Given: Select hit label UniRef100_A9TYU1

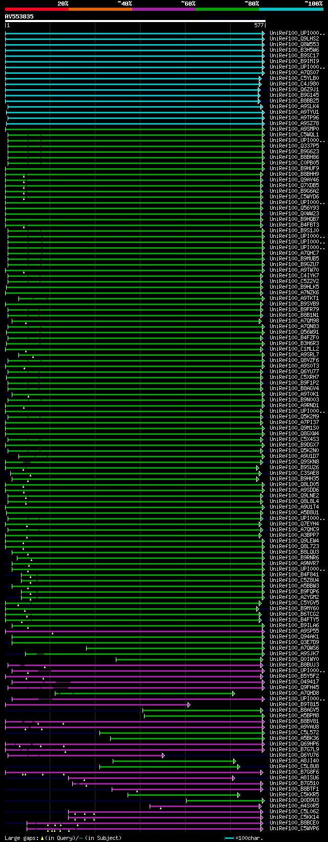Looking at the screenshot, I should tap(294, 112).
